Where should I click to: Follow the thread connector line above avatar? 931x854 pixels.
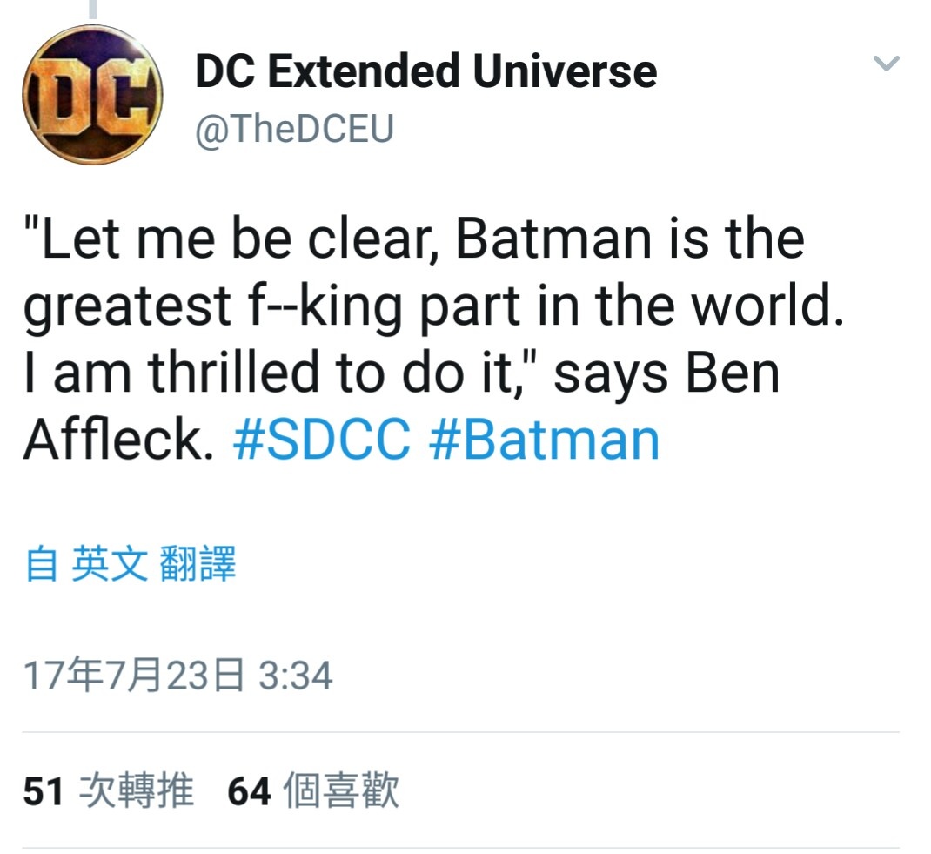point(92,9)
